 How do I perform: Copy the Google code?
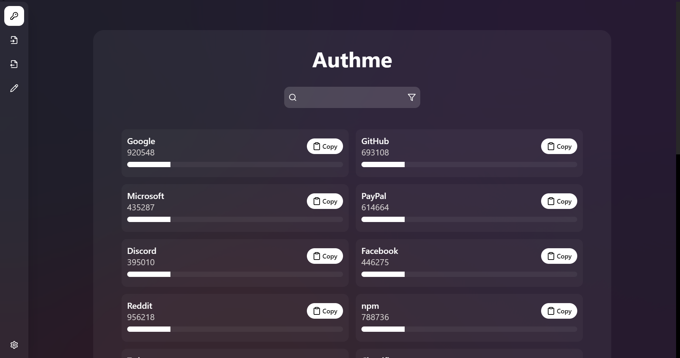pos(325,146)
